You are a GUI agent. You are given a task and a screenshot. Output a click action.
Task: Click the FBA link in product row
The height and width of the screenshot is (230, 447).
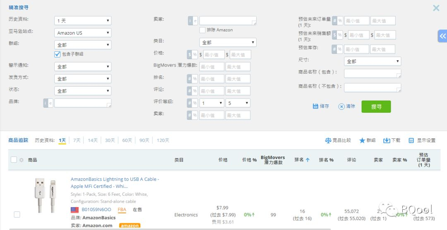point(122,210)
